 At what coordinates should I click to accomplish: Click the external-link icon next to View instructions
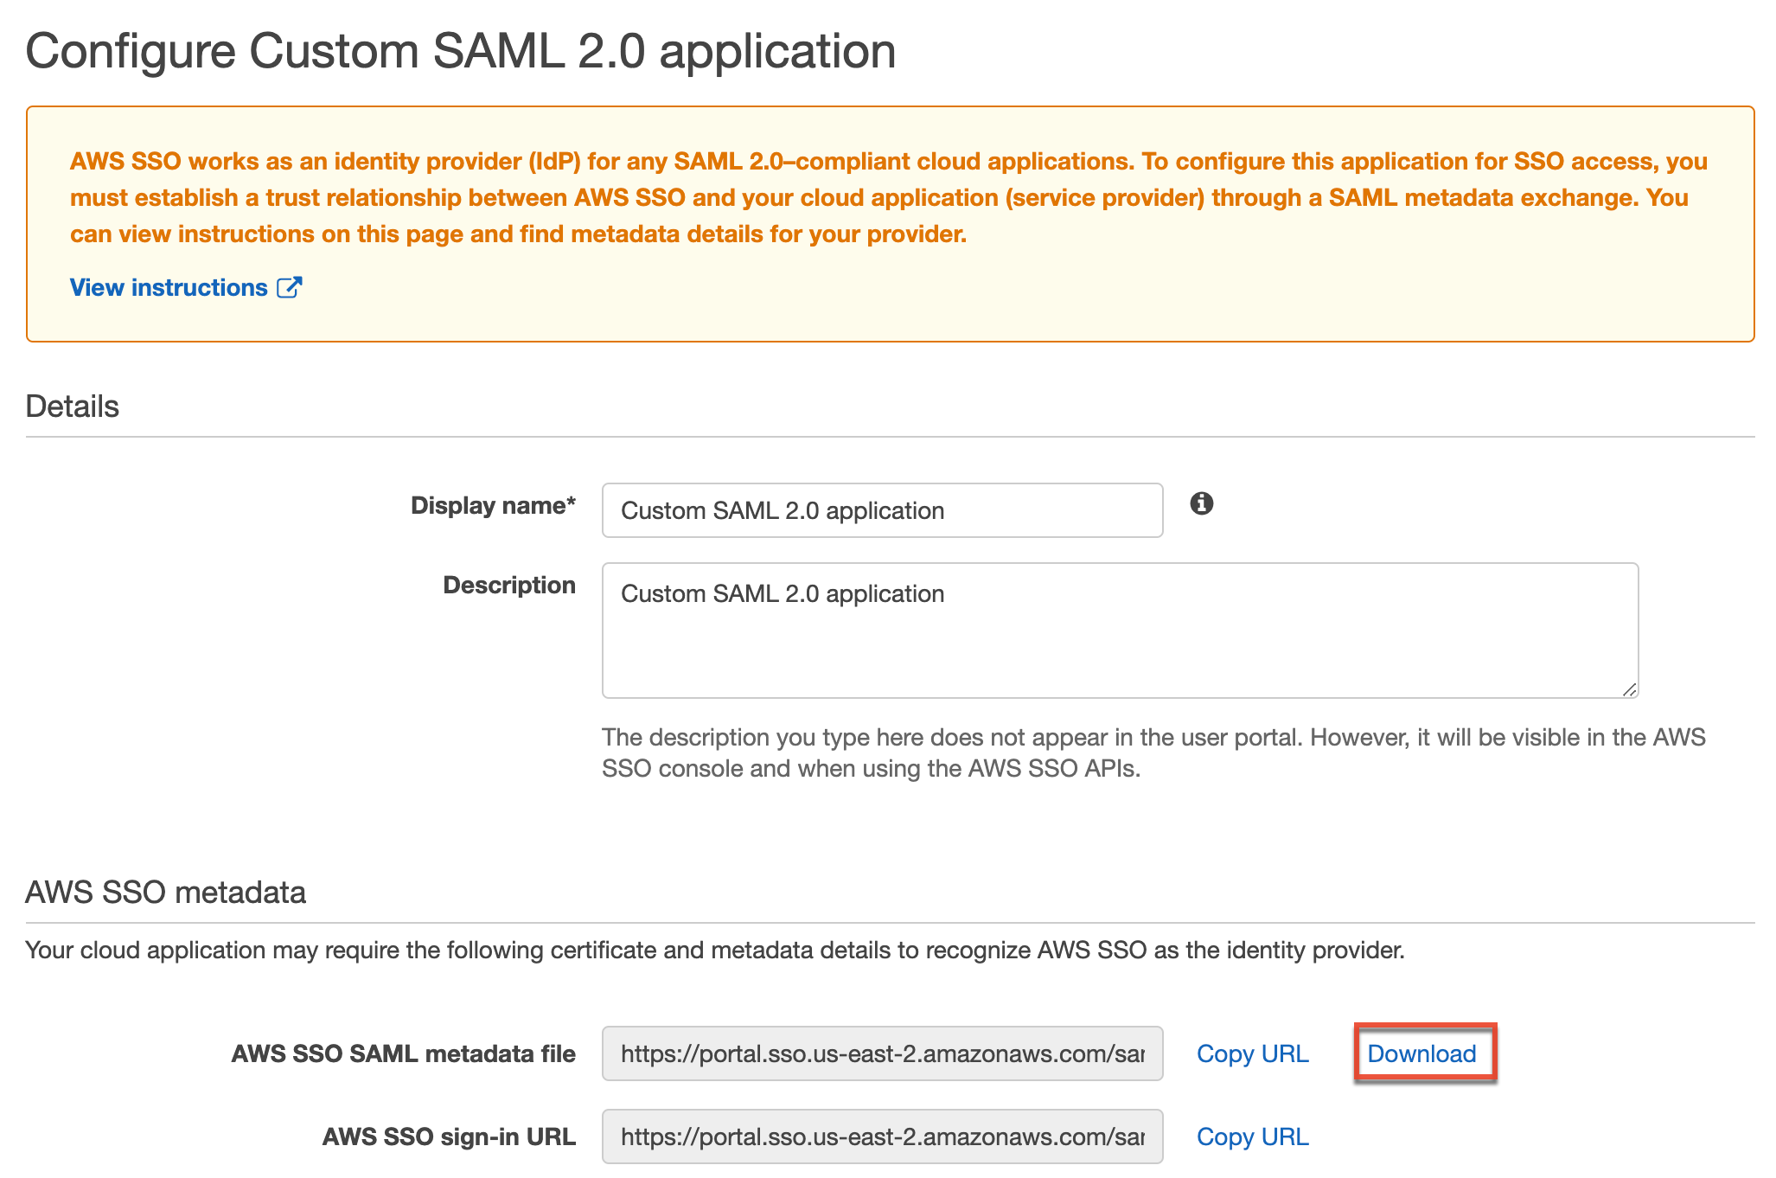click(291, 286)
